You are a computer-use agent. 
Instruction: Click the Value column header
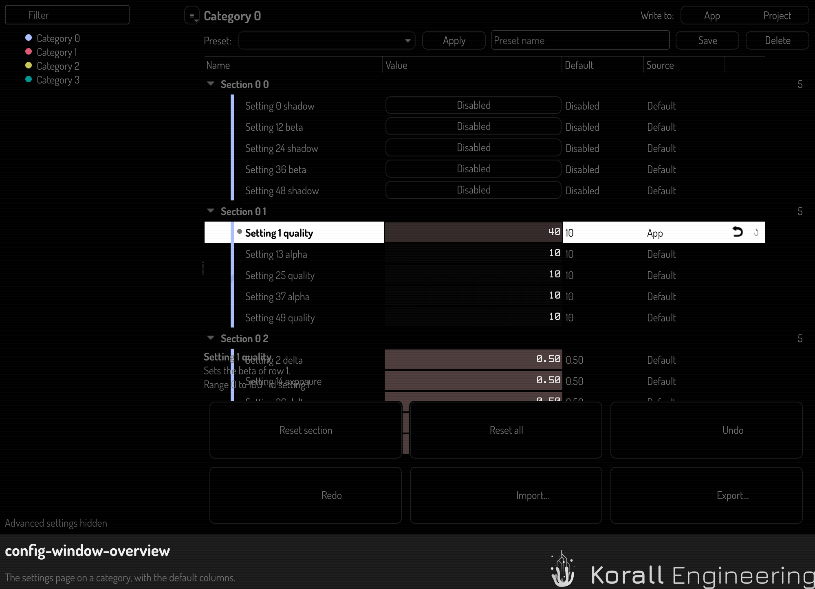pos(472,65)
